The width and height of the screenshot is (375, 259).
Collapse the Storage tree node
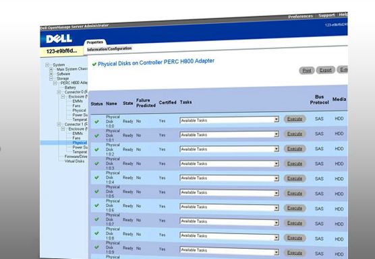point(51,79)
